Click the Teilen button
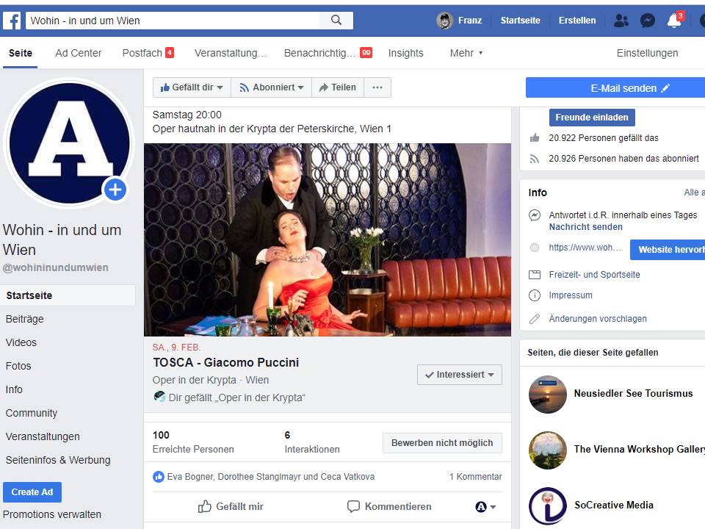 point(338,87)
